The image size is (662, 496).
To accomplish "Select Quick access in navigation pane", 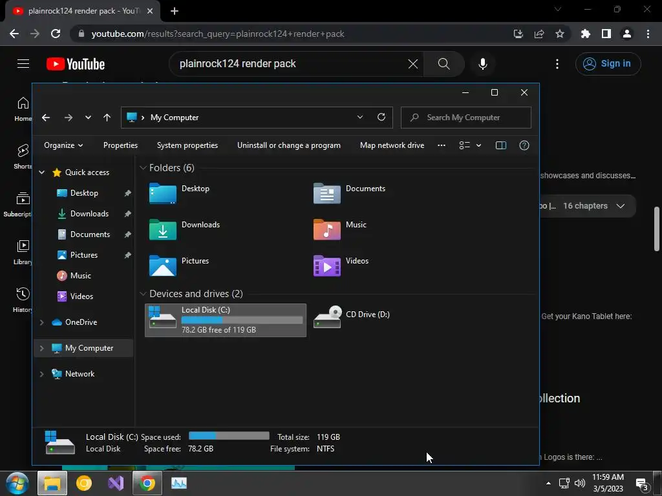I will coord(87,172).
